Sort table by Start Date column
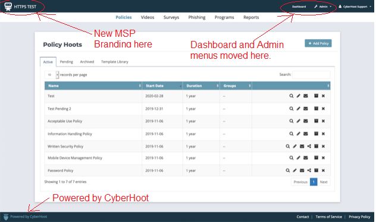This screenshot has height=222, width=376. (162, 85)
